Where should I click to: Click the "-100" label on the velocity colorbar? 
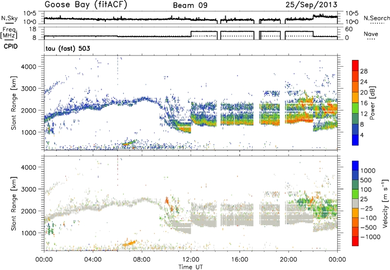point(369,218)
